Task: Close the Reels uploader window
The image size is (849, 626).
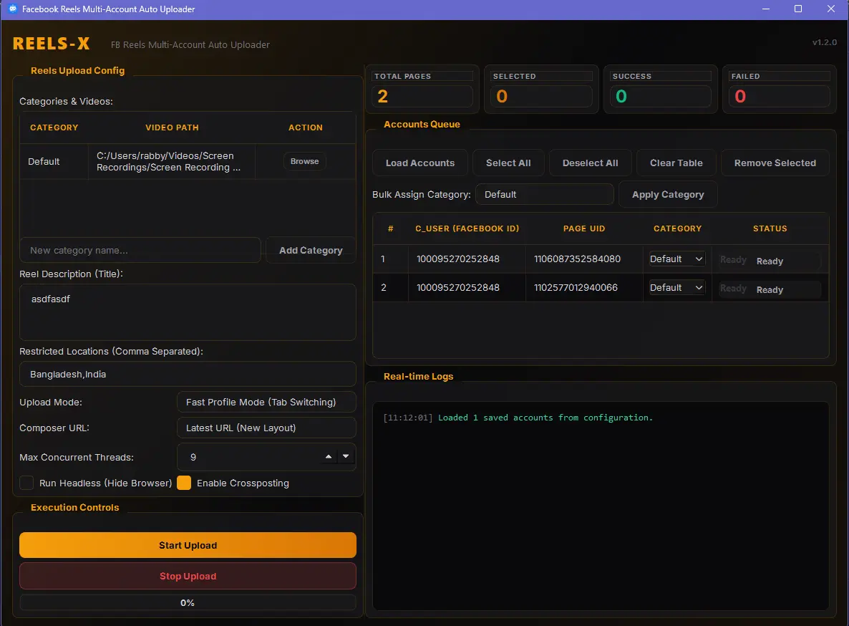Action: click(831, 9)
